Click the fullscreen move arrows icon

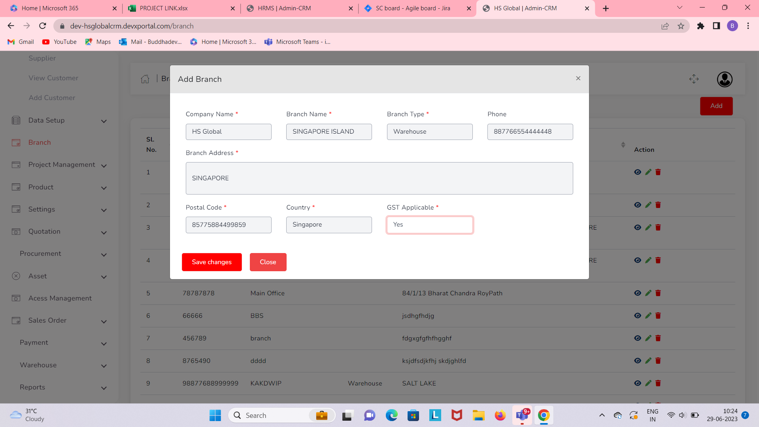694,79
